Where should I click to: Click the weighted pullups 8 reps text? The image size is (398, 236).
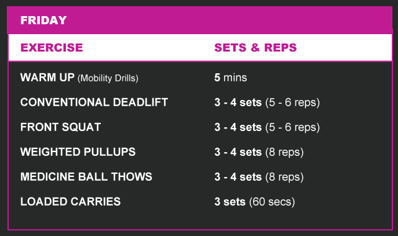[x=284, y=152]
